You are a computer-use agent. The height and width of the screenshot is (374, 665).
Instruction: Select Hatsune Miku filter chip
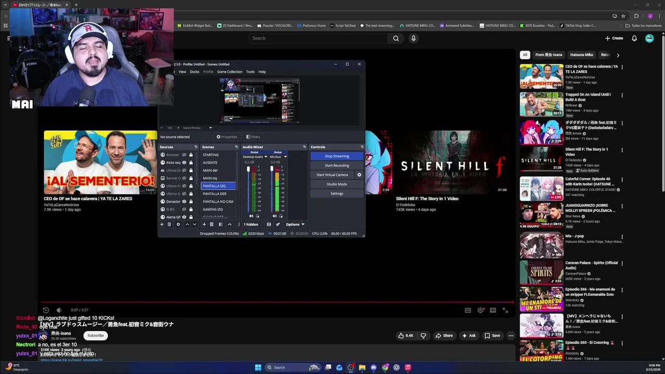[x=581, y=55]
